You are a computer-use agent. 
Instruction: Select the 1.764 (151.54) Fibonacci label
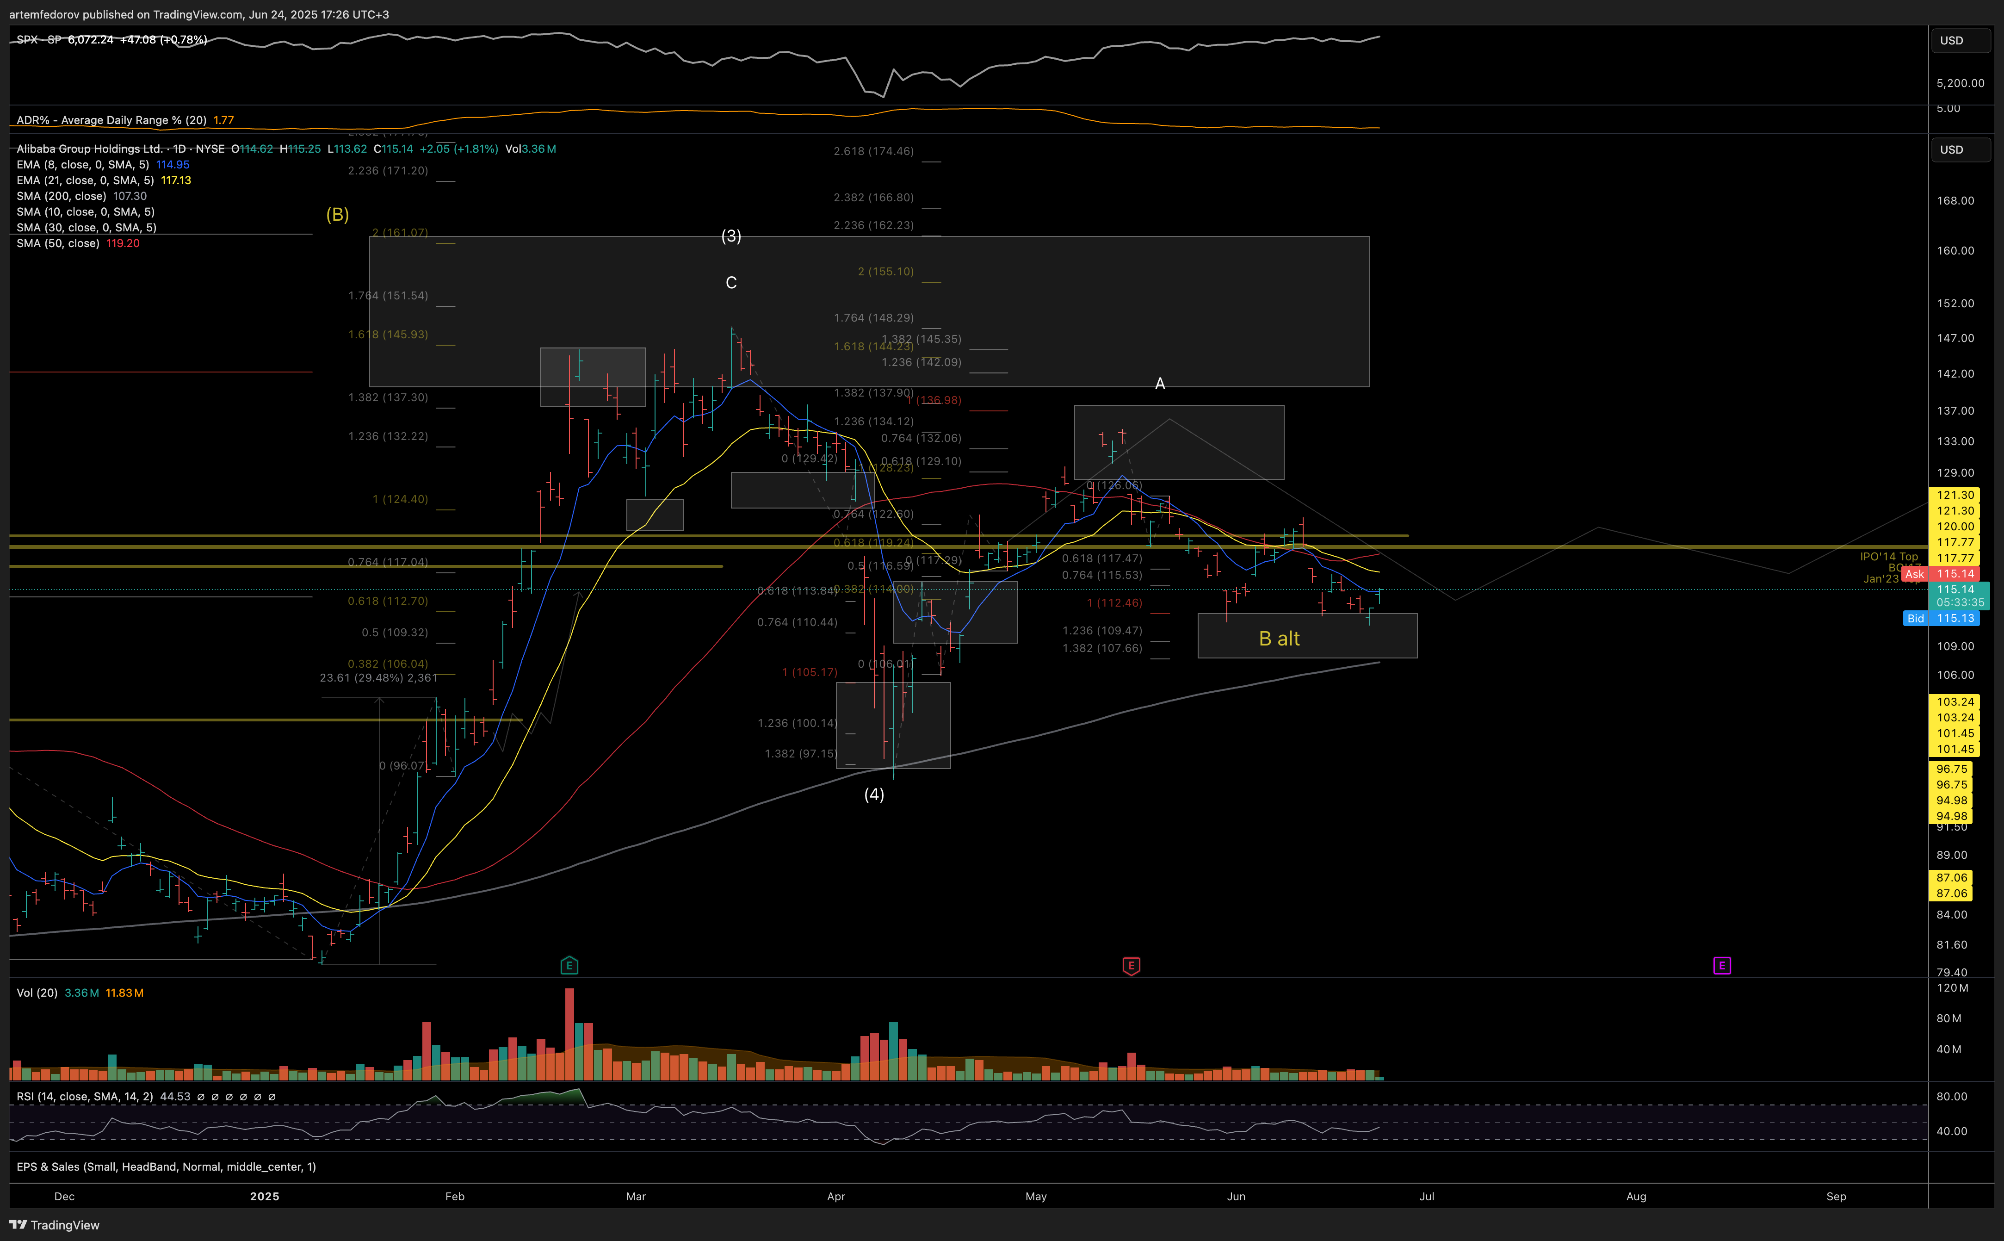(x=388, y=296)
